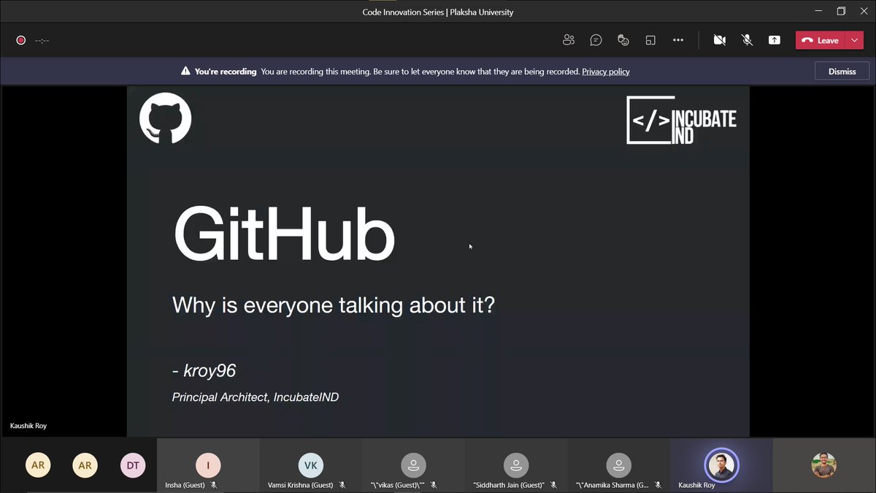876x493 pixels.
Task: Select vikas (Guest) participant avatar
Action: coord(413,465)
